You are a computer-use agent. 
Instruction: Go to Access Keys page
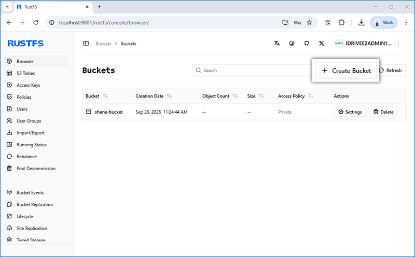point(29,85)
